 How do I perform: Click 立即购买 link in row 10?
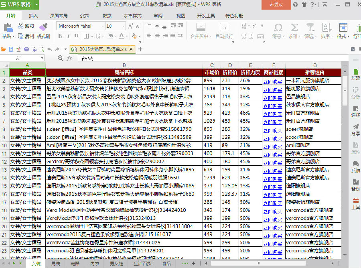pyautogui.click(x=273, y=147)
